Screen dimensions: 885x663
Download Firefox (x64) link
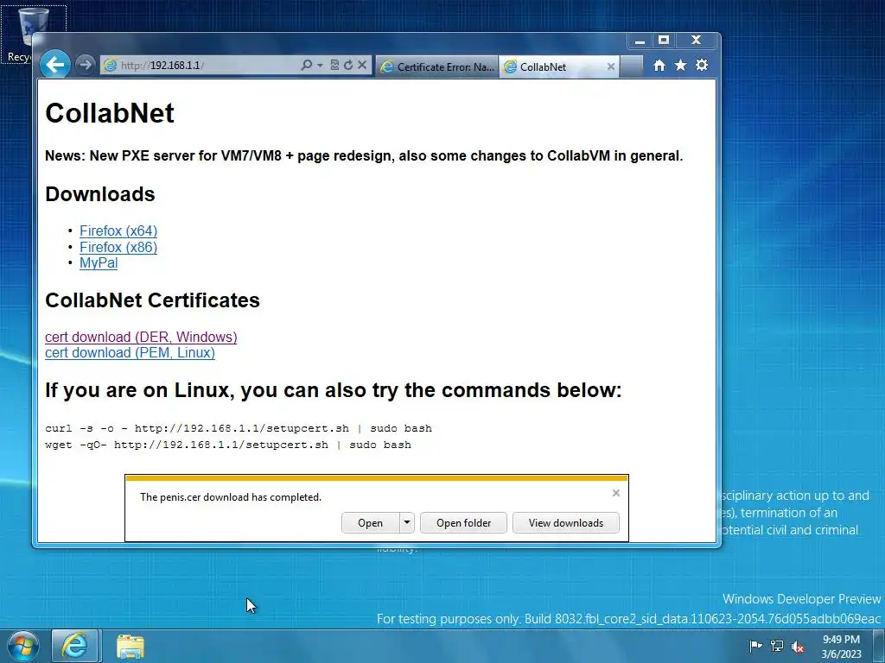[x=118, y=231]
